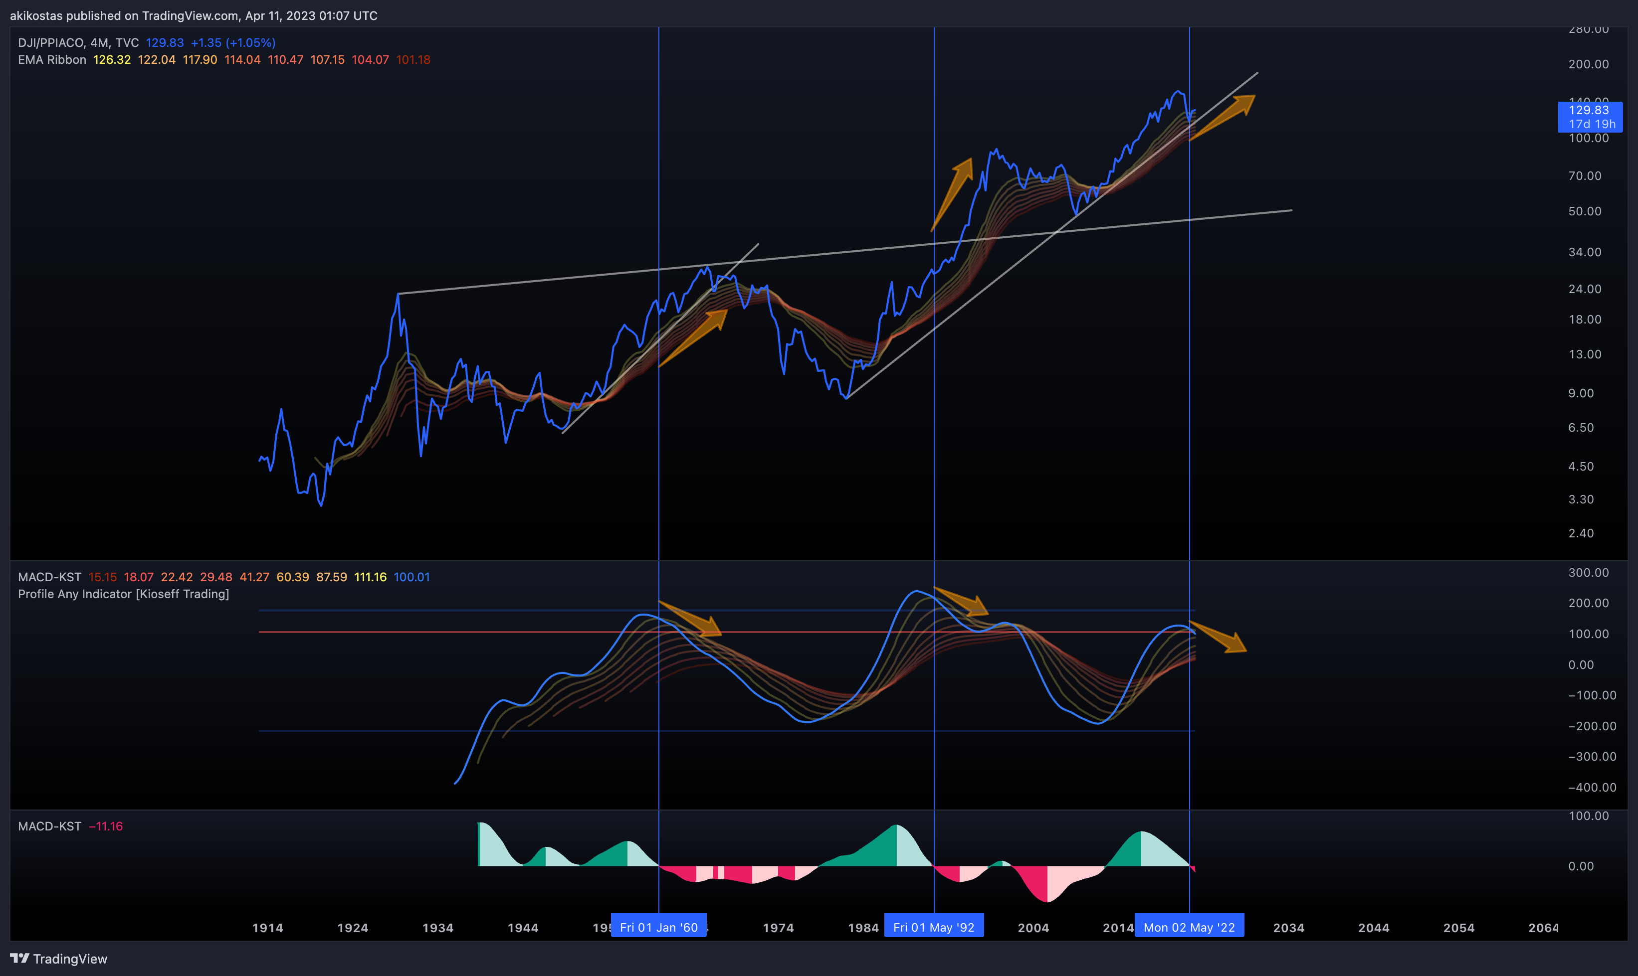This screenshot has width=1638, height=976.
Task: Click the 2064 year on time axis
Action: click(1544, 928)
